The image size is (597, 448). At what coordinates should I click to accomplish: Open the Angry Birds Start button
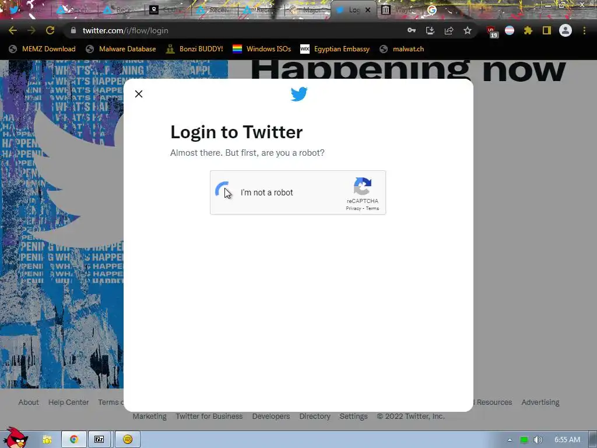pos(15,438)
